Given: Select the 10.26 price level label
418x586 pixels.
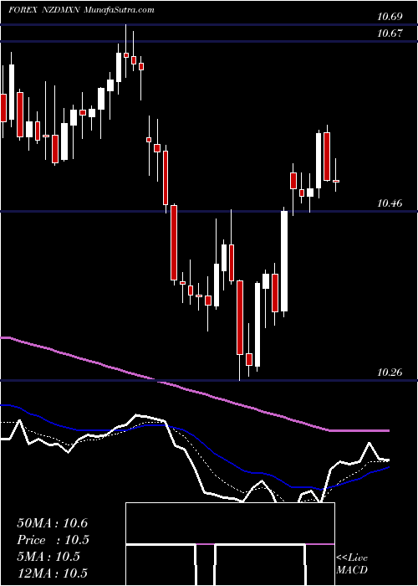Looking at the screenshot, I should tap(390, 373).
